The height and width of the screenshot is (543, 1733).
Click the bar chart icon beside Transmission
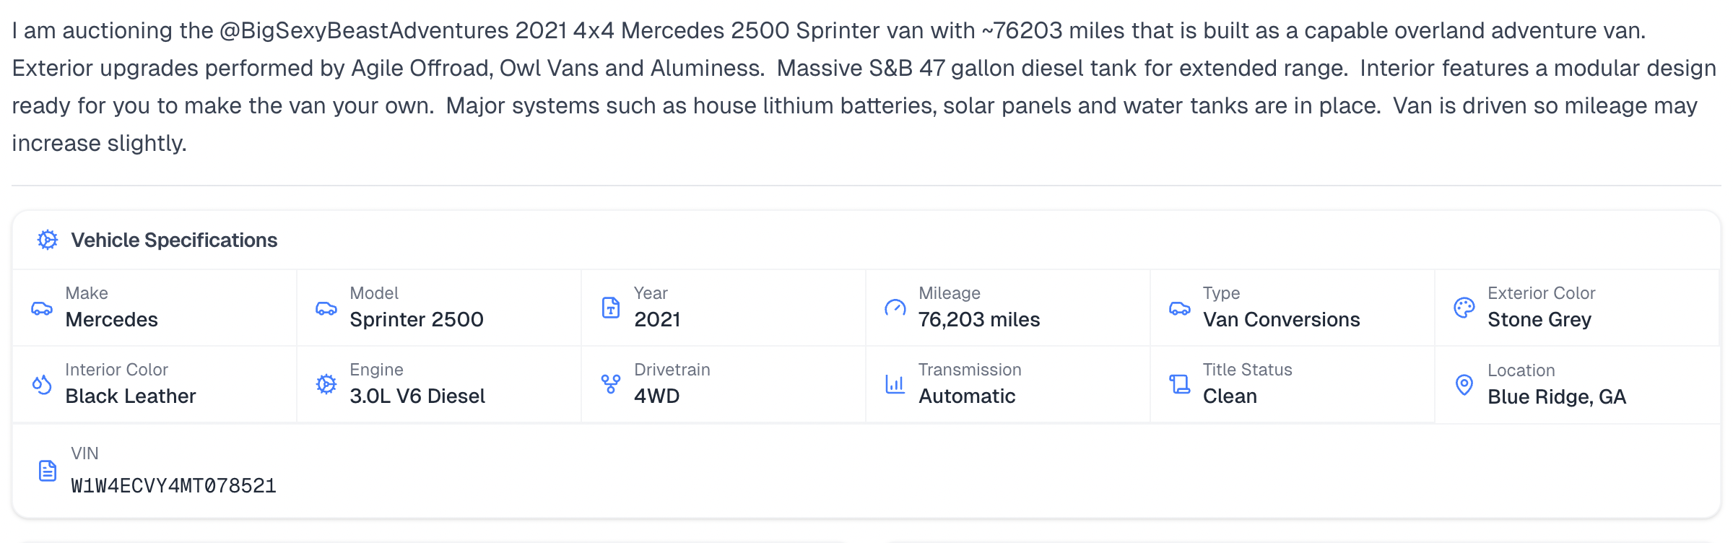tap(895, 384)
